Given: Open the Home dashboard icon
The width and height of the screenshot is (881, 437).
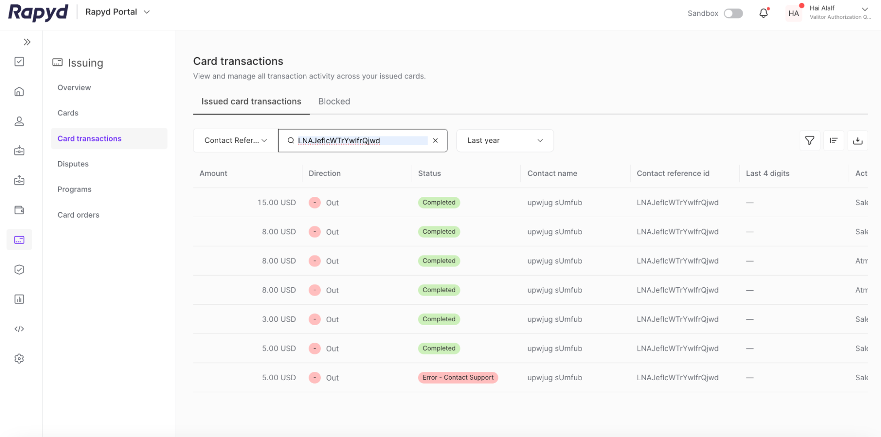Looking at the screenshot, I should click(19, 91).
